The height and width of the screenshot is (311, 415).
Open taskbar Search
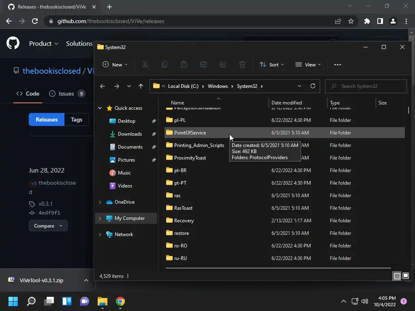[x=31, y=301]
